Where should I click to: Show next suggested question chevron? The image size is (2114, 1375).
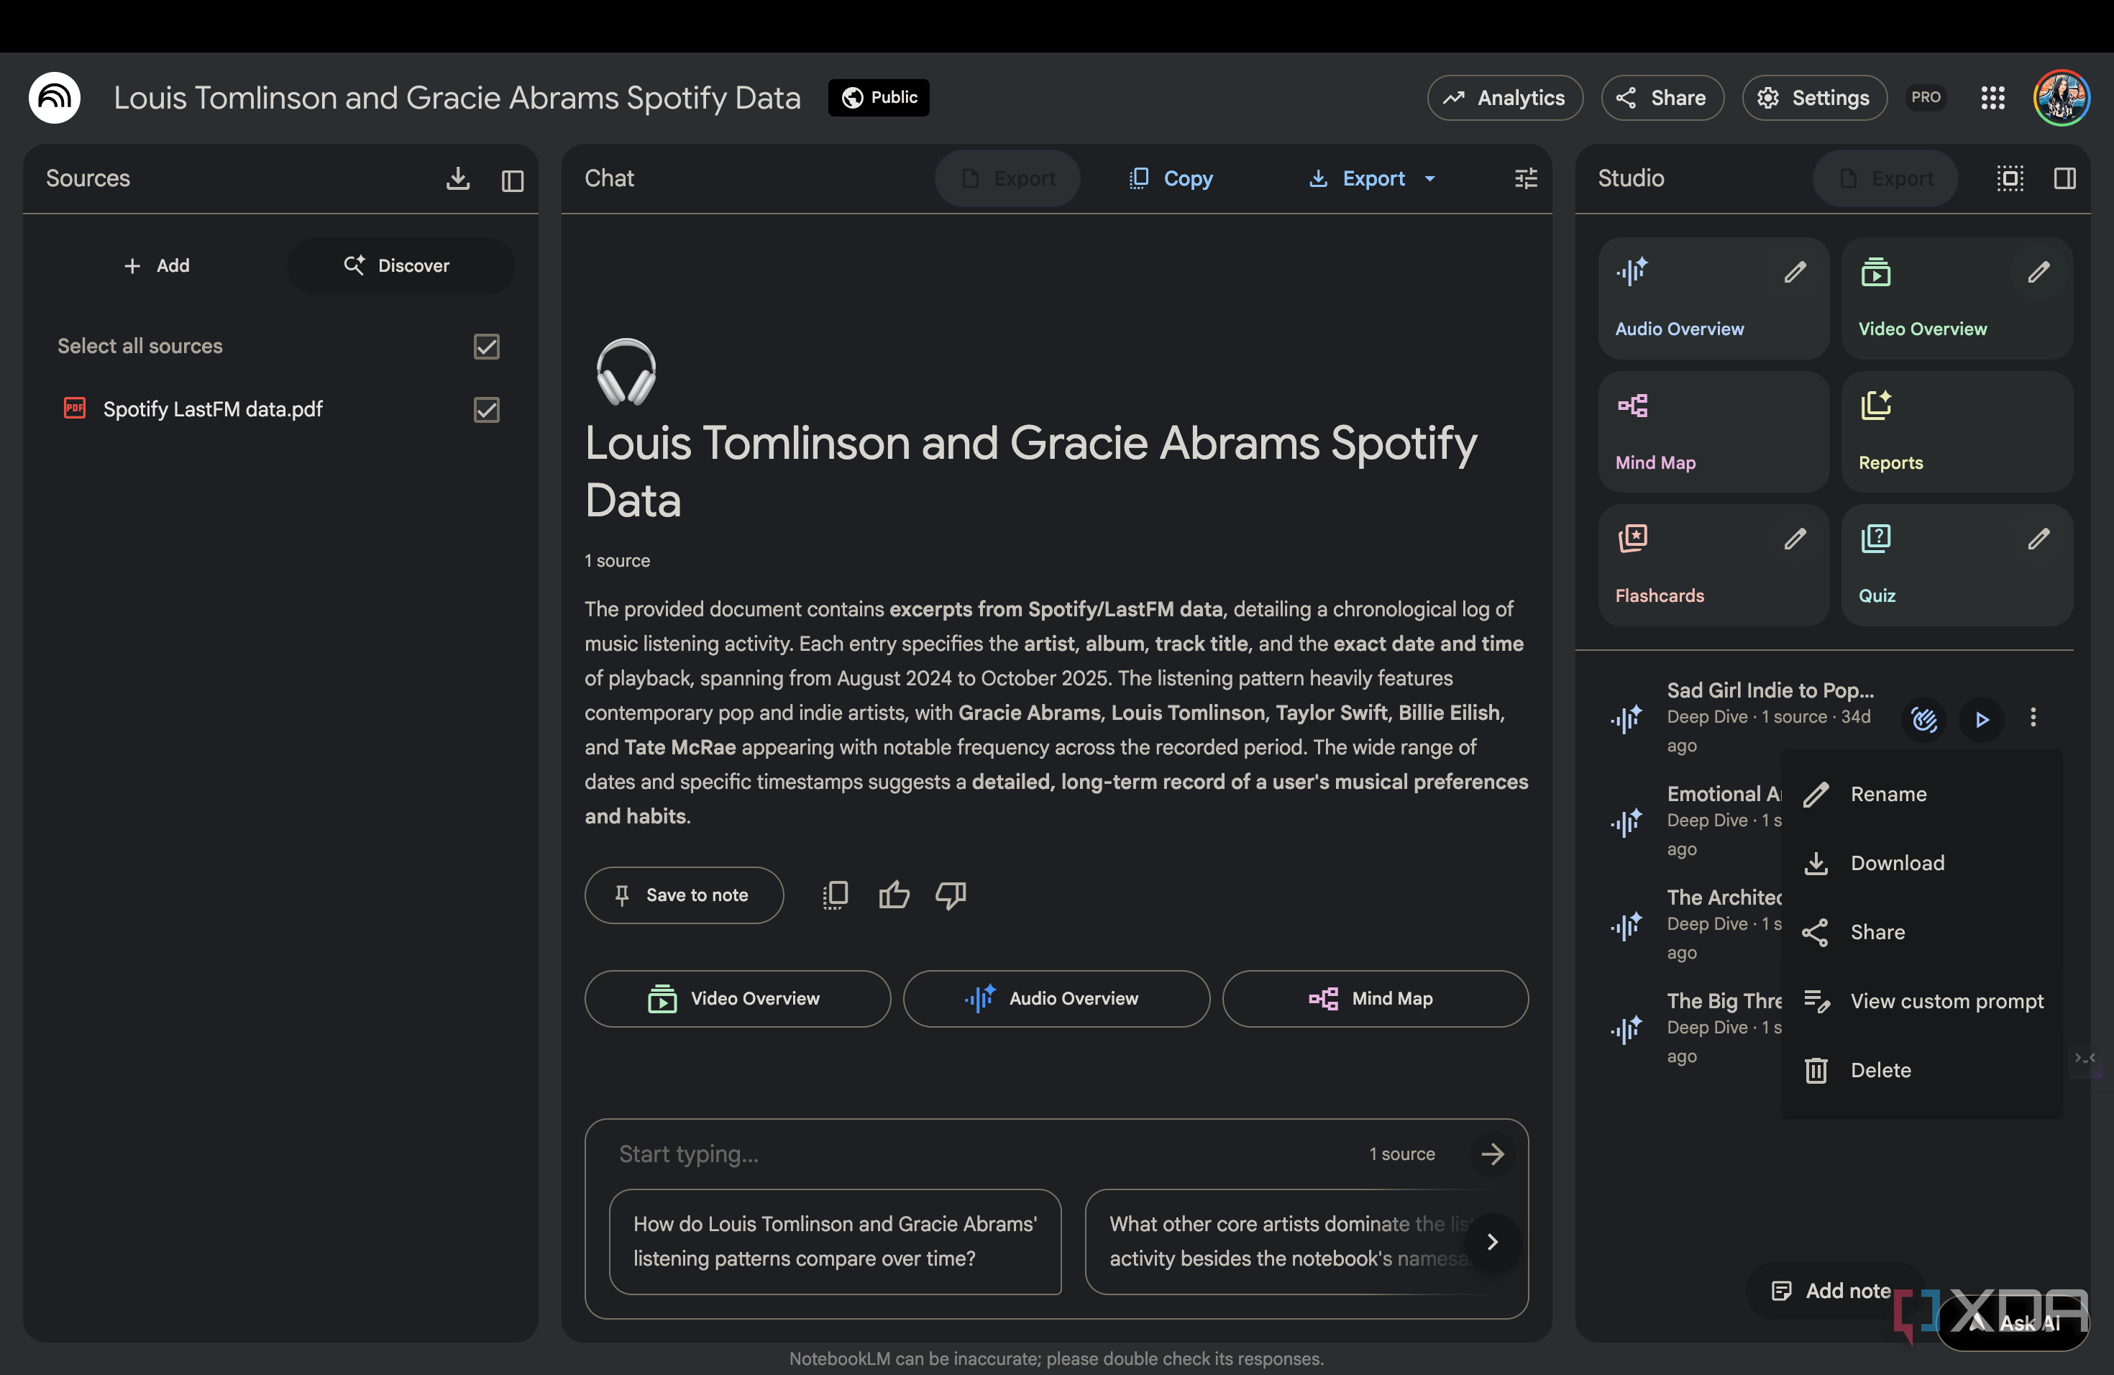(x=1492, y=1241)
